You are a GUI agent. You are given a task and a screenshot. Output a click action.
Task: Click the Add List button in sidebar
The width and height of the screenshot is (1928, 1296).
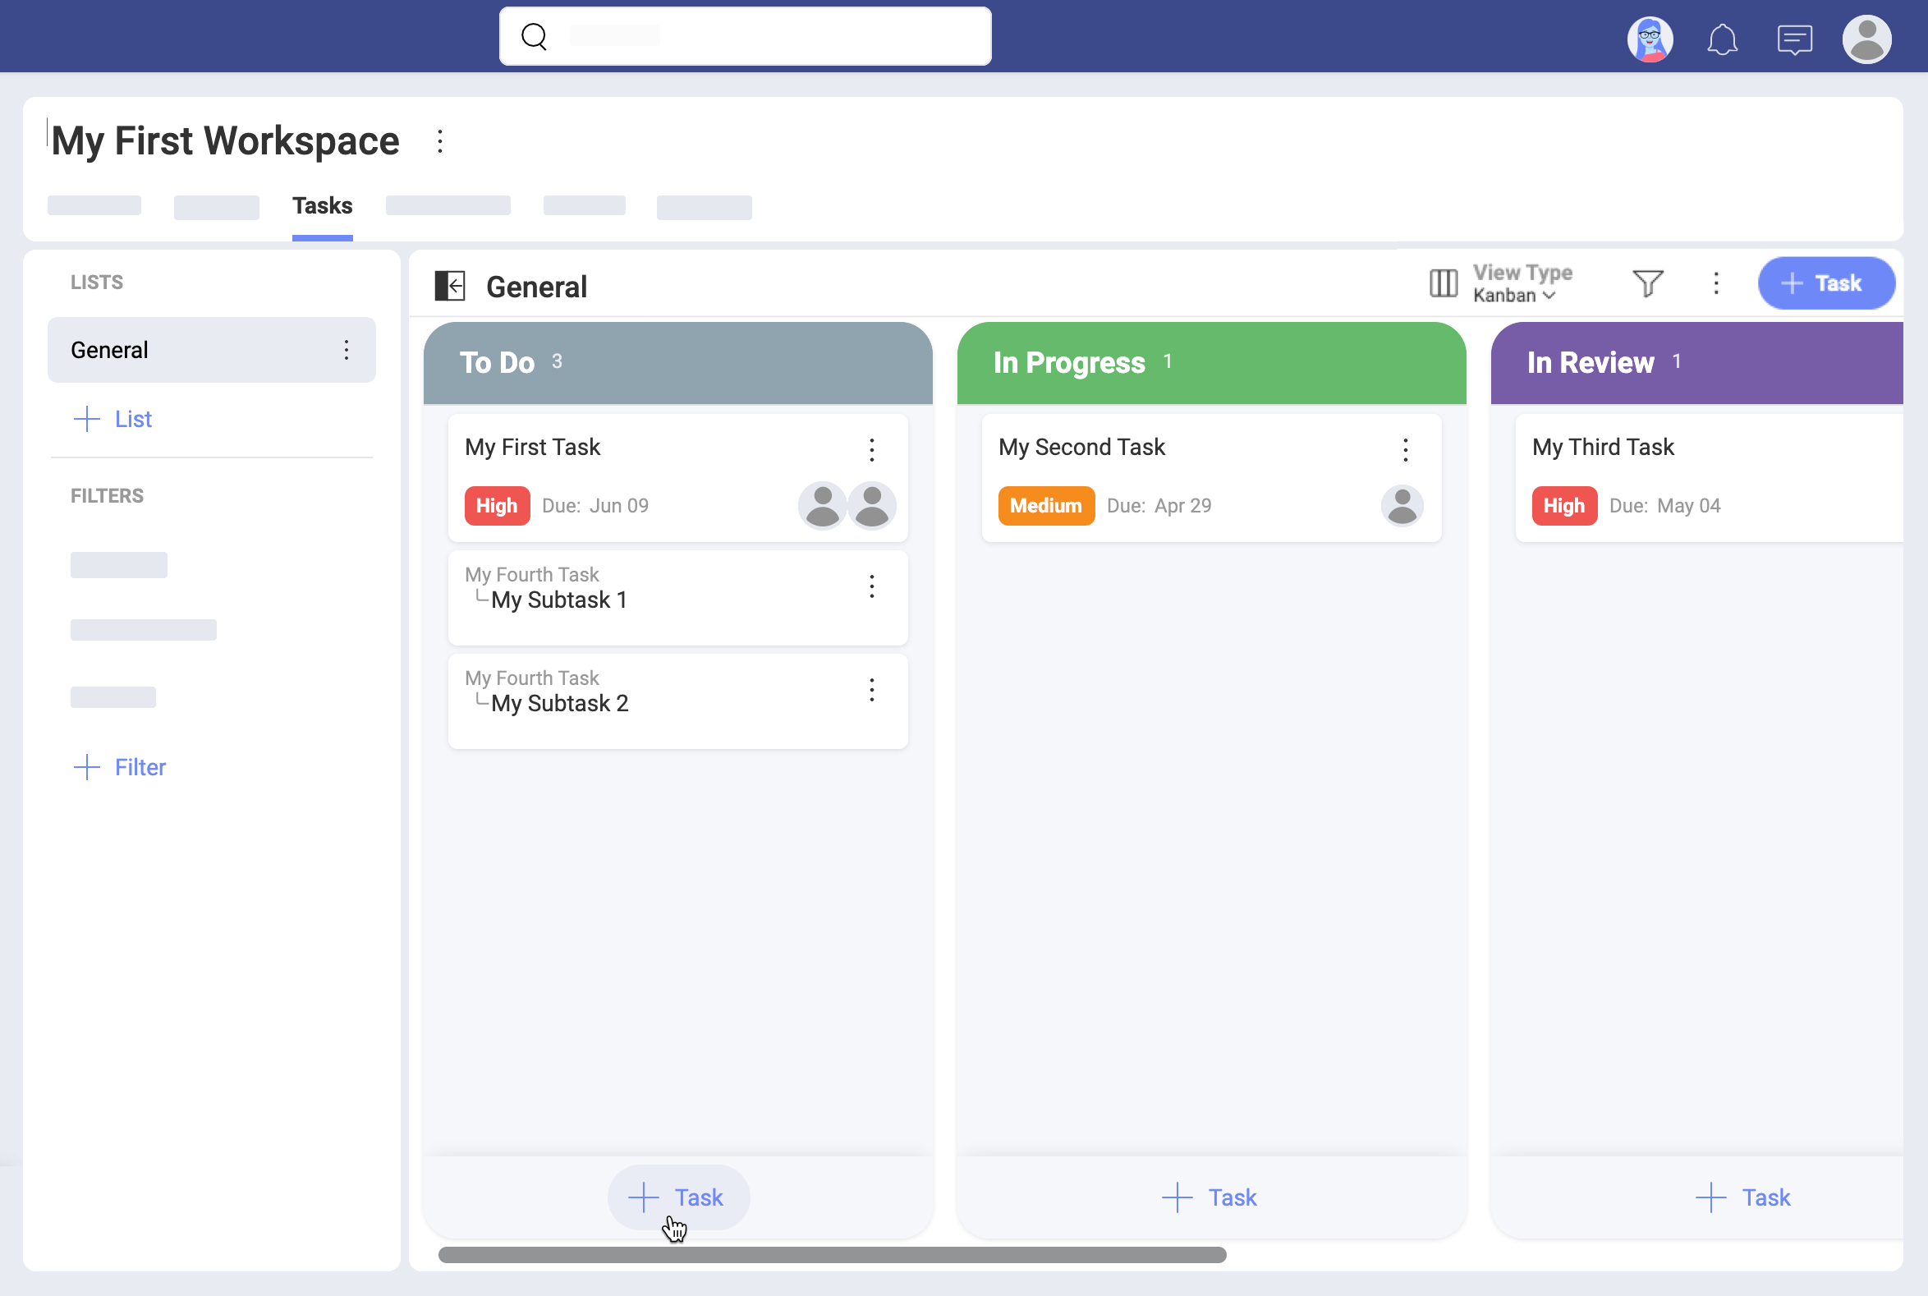pyautogui.click(x=112, y=420)
